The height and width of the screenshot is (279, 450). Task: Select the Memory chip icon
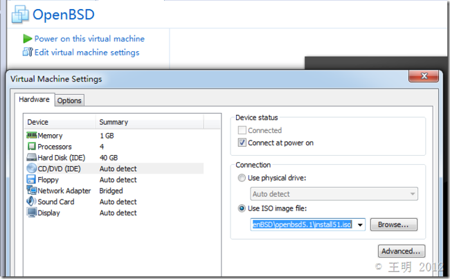[32, 135]
